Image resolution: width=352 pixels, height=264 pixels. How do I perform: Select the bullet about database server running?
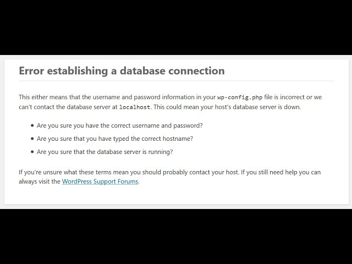105,152
